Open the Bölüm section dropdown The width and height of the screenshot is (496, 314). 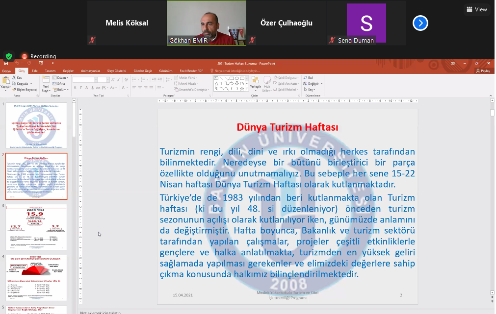(x=62, y=90)
